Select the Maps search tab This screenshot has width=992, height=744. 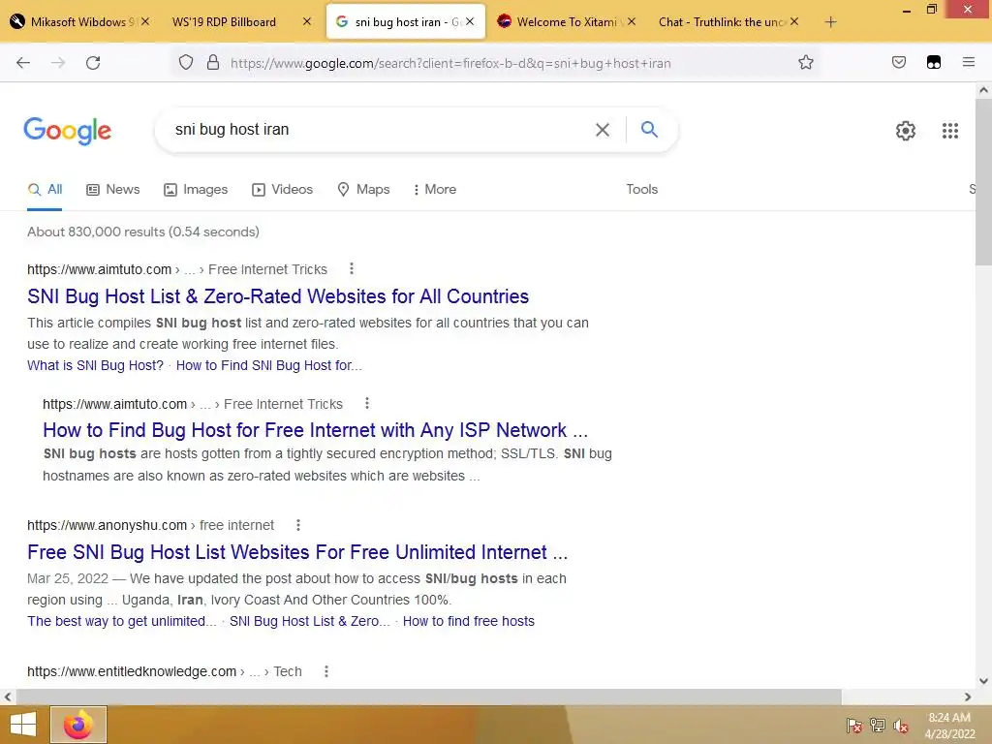tap(364, 189)
